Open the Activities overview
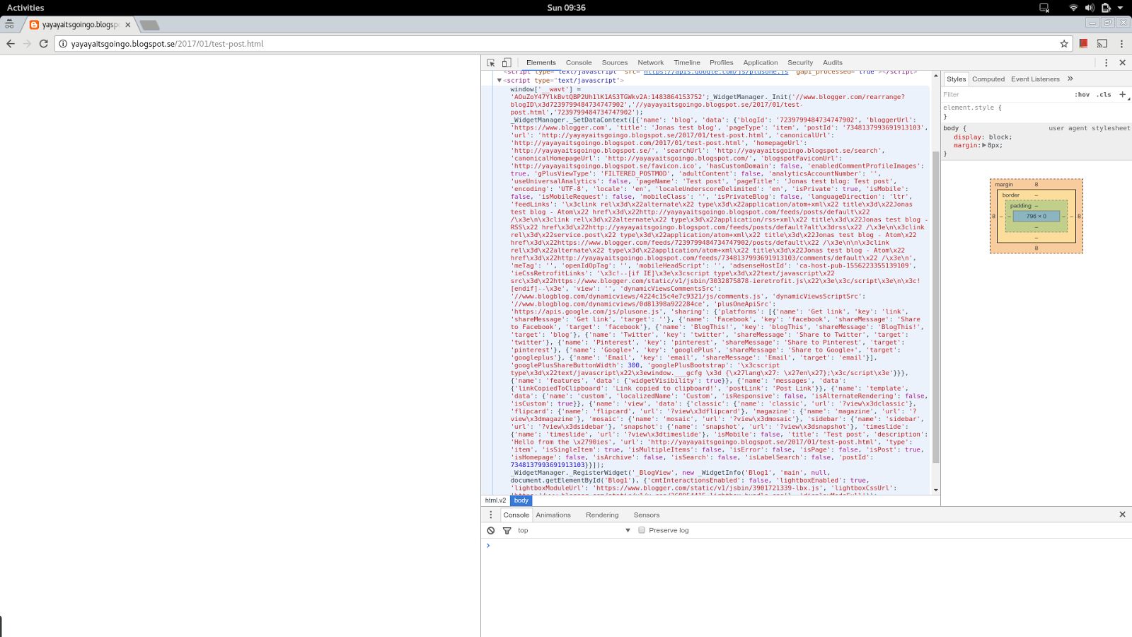1132x637 pixels. 25,8
